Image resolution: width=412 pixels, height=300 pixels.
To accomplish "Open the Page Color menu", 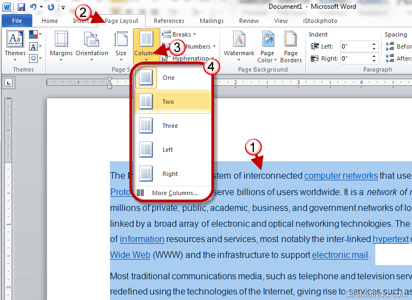I will tap(267, 46).
